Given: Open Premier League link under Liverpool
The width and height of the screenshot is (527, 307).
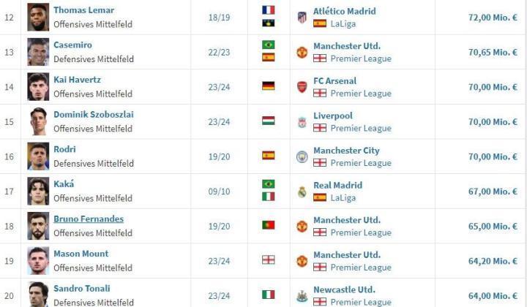Looking at the screenshot, I should 360,129.
